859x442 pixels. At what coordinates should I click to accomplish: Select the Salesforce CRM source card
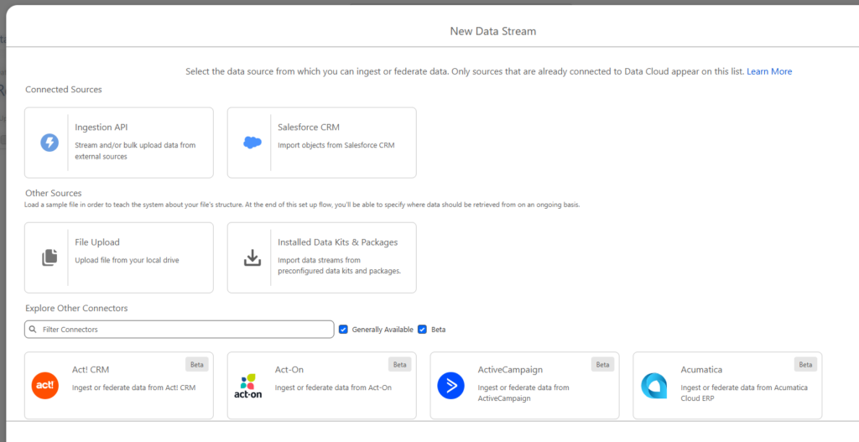click(321, 143)
